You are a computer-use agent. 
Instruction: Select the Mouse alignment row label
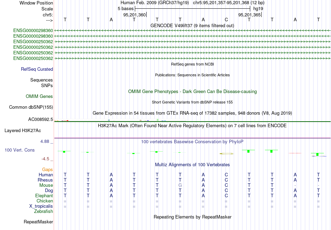(46, 185)
